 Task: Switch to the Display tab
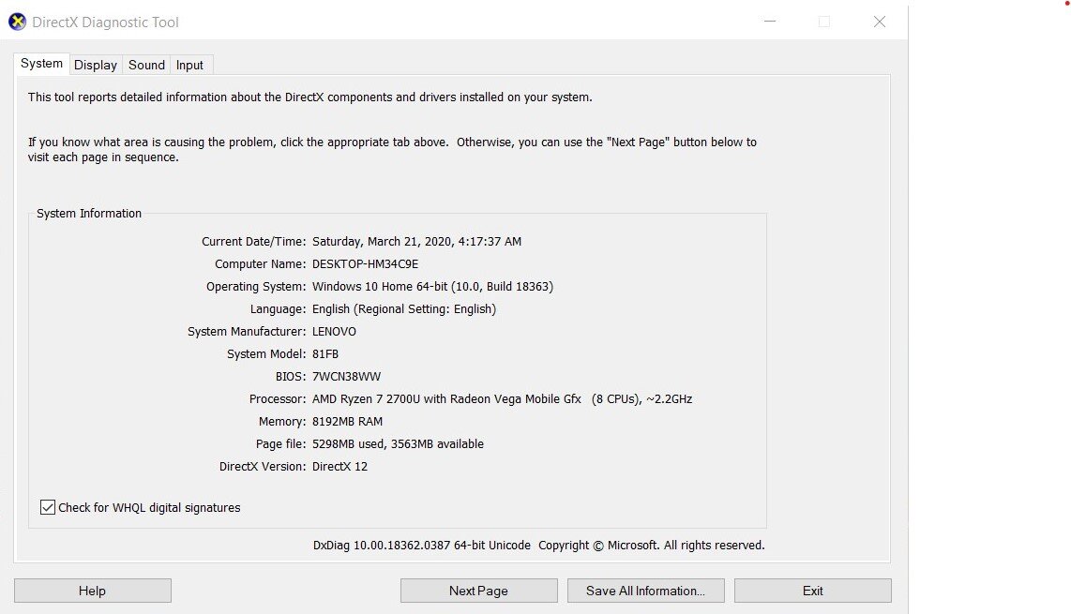[96, 65]
